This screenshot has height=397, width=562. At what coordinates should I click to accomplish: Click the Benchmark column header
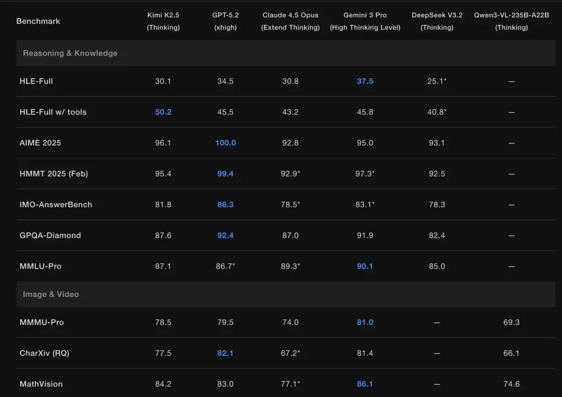point(38,21)
